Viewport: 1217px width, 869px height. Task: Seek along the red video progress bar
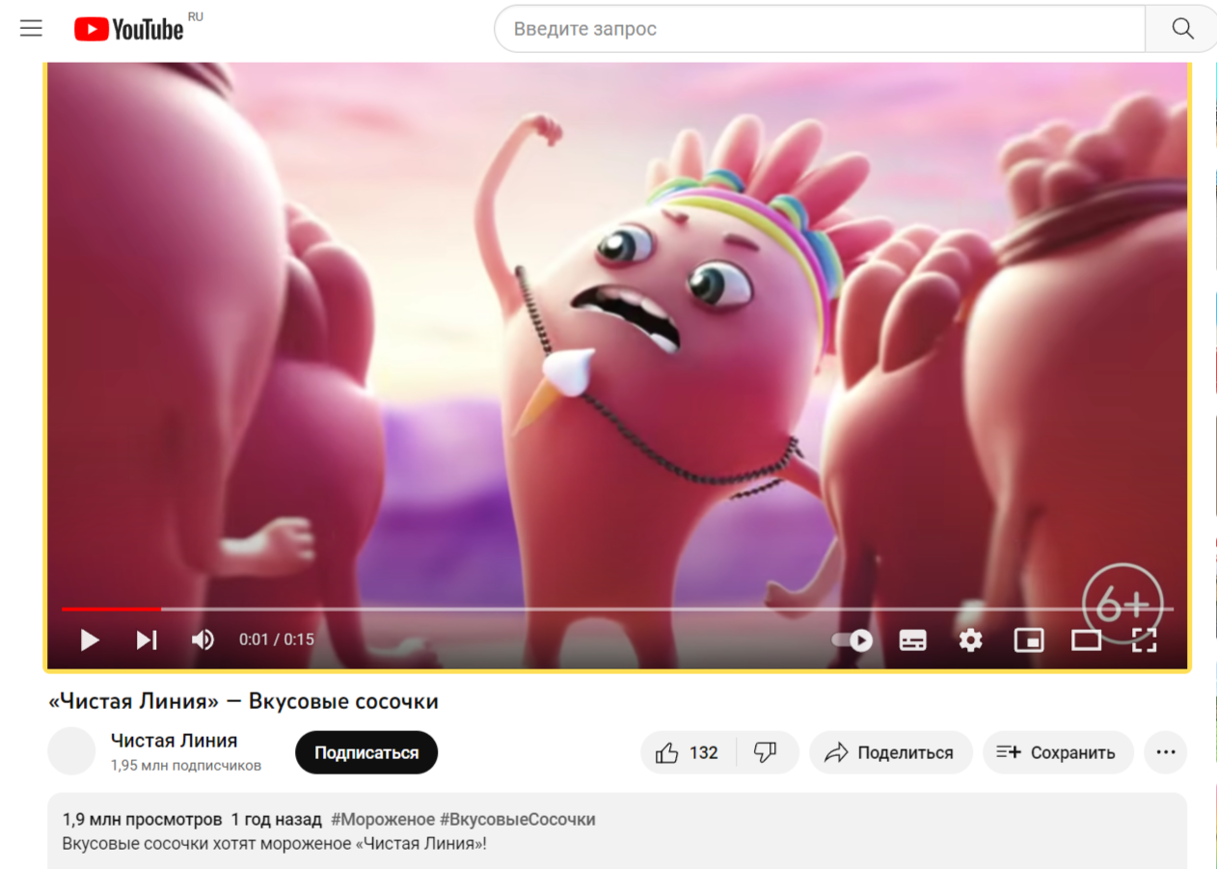point(617,609)
